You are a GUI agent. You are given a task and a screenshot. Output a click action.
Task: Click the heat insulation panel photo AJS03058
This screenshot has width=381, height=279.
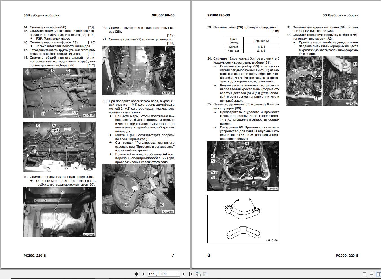pyautogui.click(x=59, y=212)
